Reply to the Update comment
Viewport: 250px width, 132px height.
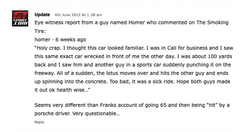39,122
